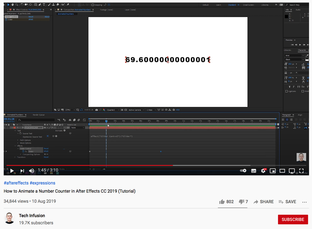The width and height of the screenshot is (312, 229).
Task: Click the Slider stopwatch in Effect Controls
Action: pyautogui.click(x=6, y=20)
